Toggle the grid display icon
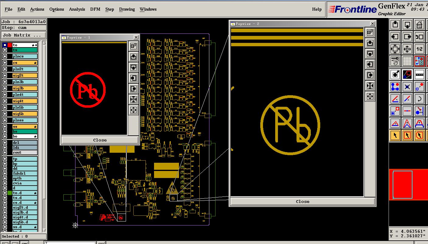 click(x=407, y=61)
